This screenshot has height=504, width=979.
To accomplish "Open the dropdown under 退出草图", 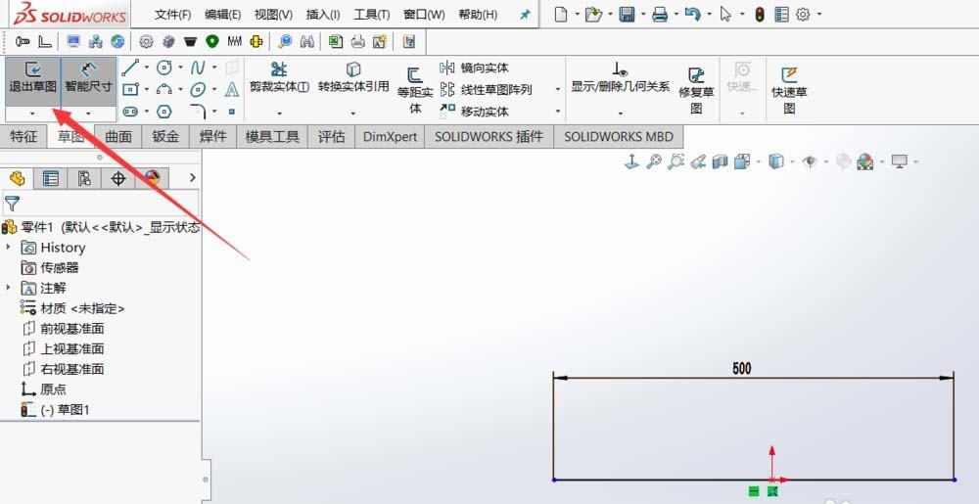I will point(32,114).
